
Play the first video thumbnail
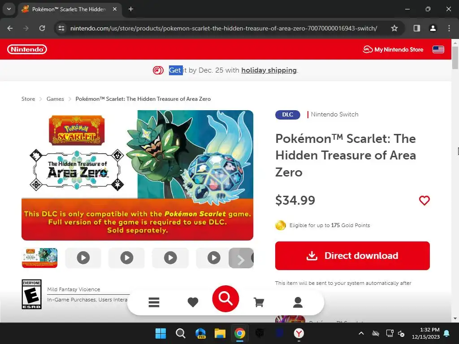tap(83, 258)
